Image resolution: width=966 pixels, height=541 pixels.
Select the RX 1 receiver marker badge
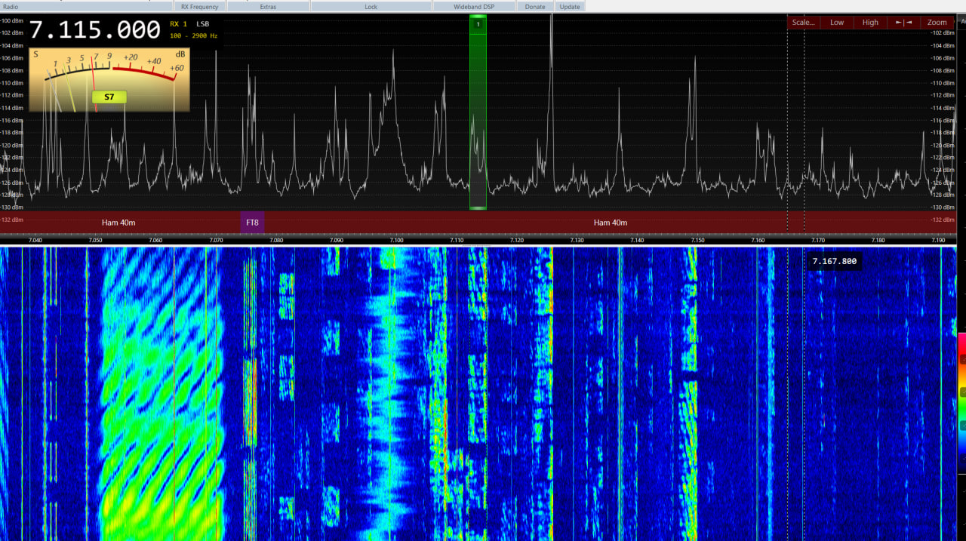477,24
